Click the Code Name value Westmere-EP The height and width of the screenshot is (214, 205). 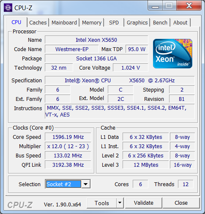pyautogui.click(x=72, y=49)
